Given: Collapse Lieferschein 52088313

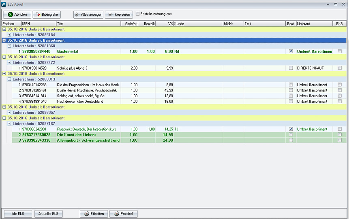Looking at the screenshot, I should (x=9, y=79).
